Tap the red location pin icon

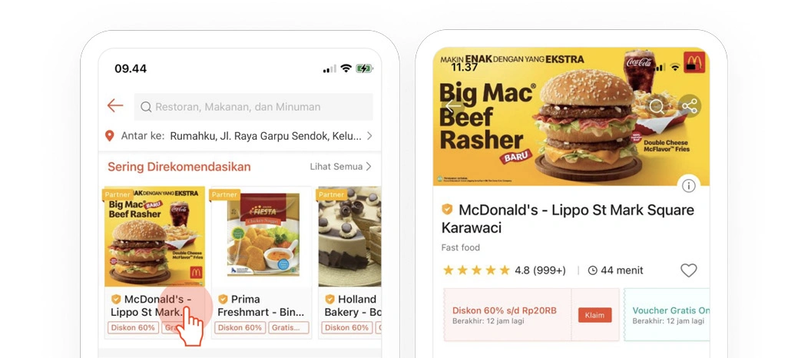coord(109,136)
